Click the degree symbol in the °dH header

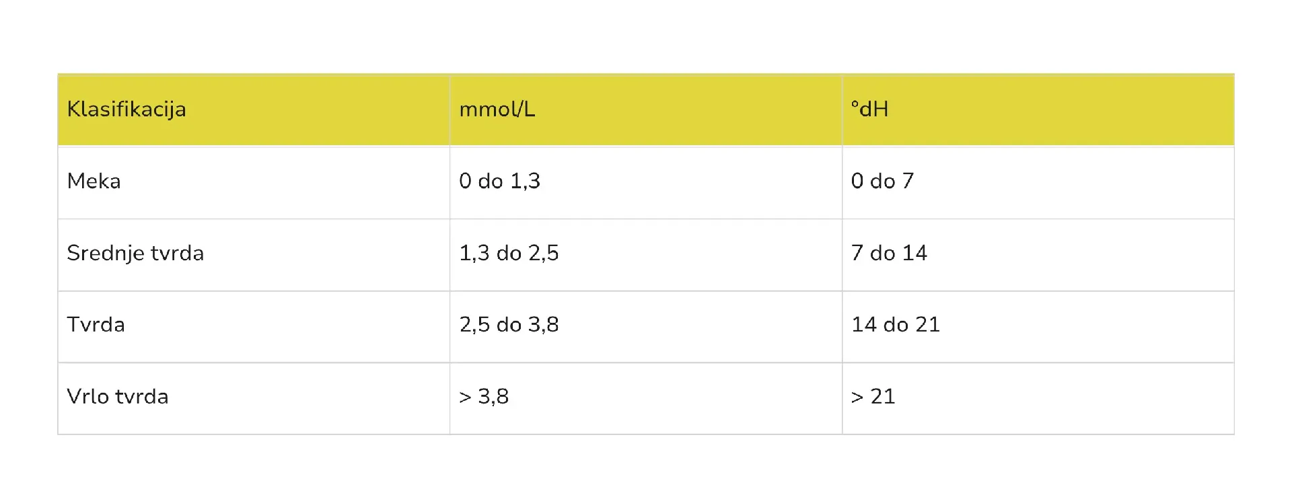[x=855, y=104]
